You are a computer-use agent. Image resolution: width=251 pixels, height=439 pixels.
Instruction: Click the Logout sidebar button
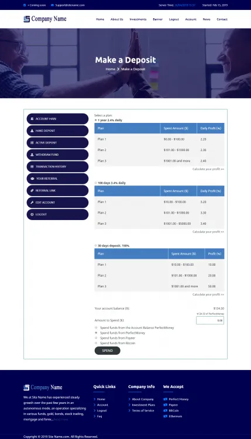pyautogui.click(x=58, y=214)
